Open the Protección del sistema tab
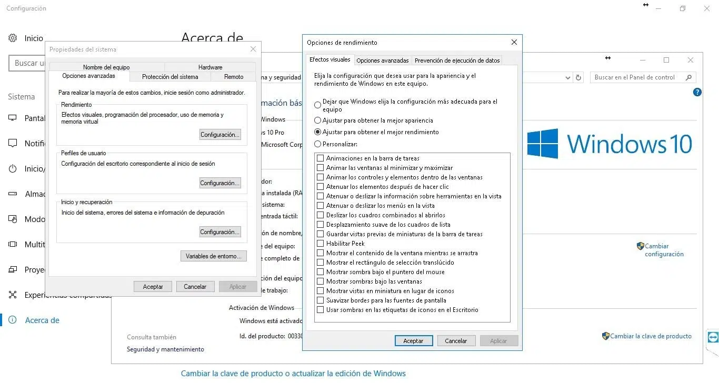719x383 pixels. [x=170, y=77]
